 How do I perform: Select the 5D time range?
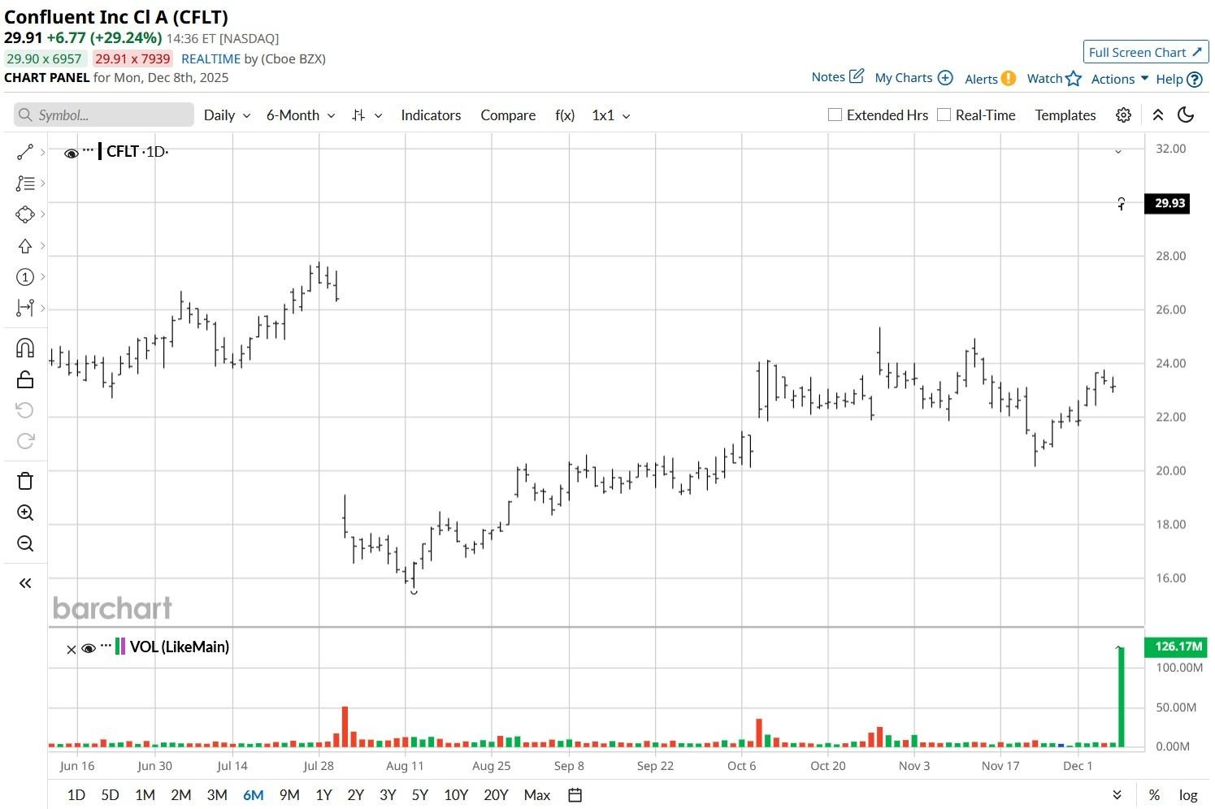(110, 795)
